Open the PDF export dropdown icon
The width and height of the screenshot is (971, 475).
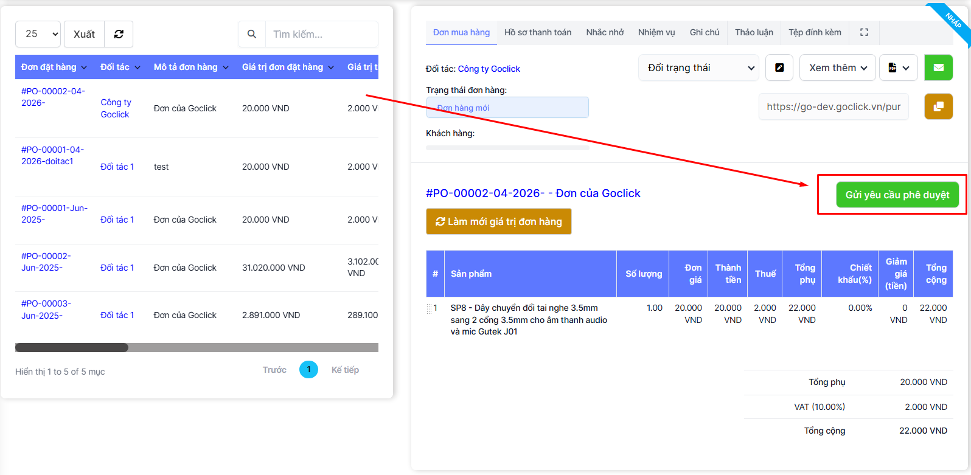click(x=898, y=68)
